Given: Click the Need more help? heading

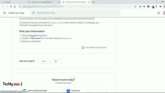Looking at the screenshot, I should pos(63,80).
